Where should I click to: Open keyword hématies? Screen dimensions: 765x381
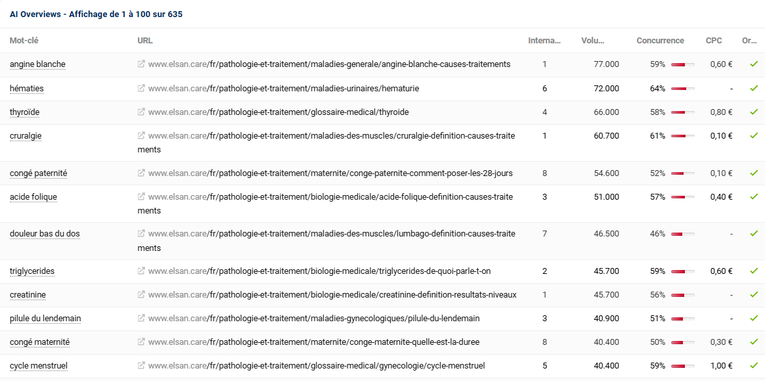[27, 88]
